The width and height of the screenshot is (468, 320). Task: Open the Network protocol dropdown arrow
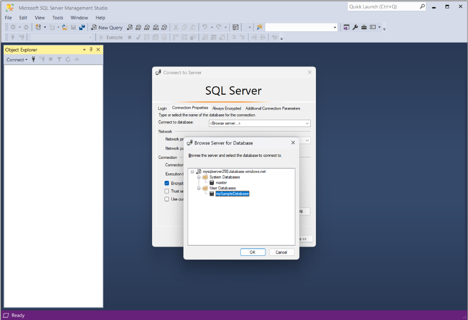point(307,140)
